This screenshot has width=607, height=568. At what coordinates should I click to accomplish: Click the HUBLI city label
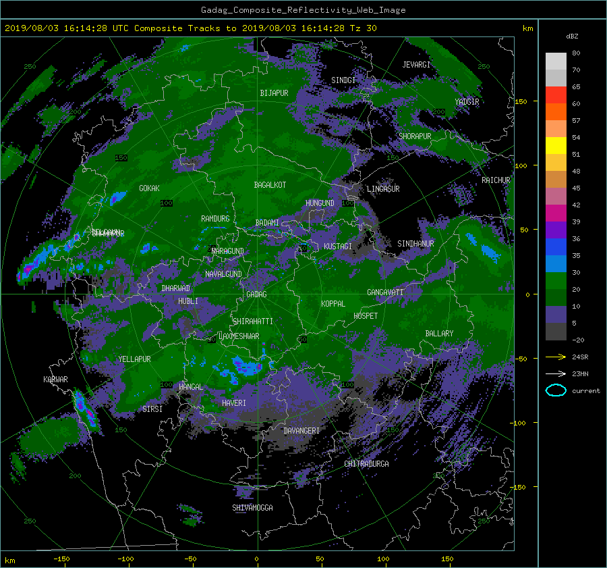(188, 301)
